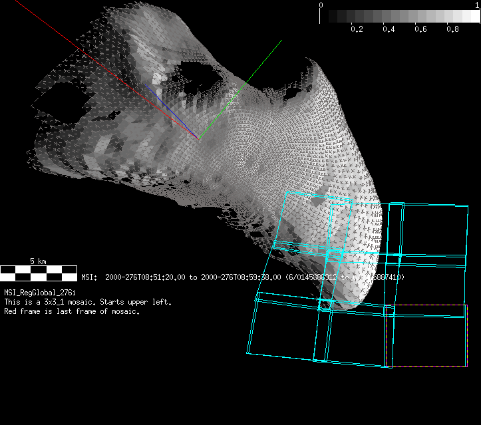Click the '5 km' scale label
The image size is (481, 425).
[x=38, y=261]
